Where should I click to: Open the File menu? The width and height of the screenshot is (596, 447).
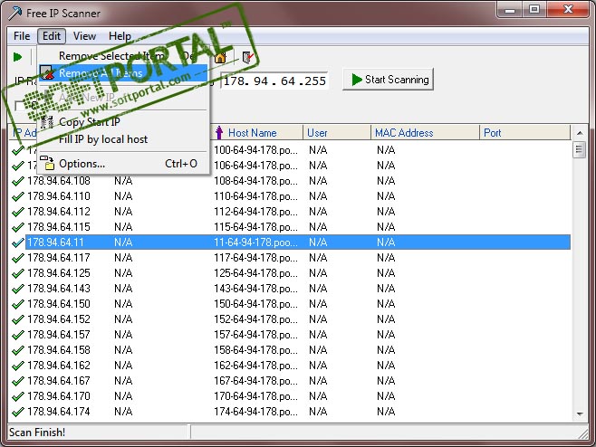[x=22, y=36]
